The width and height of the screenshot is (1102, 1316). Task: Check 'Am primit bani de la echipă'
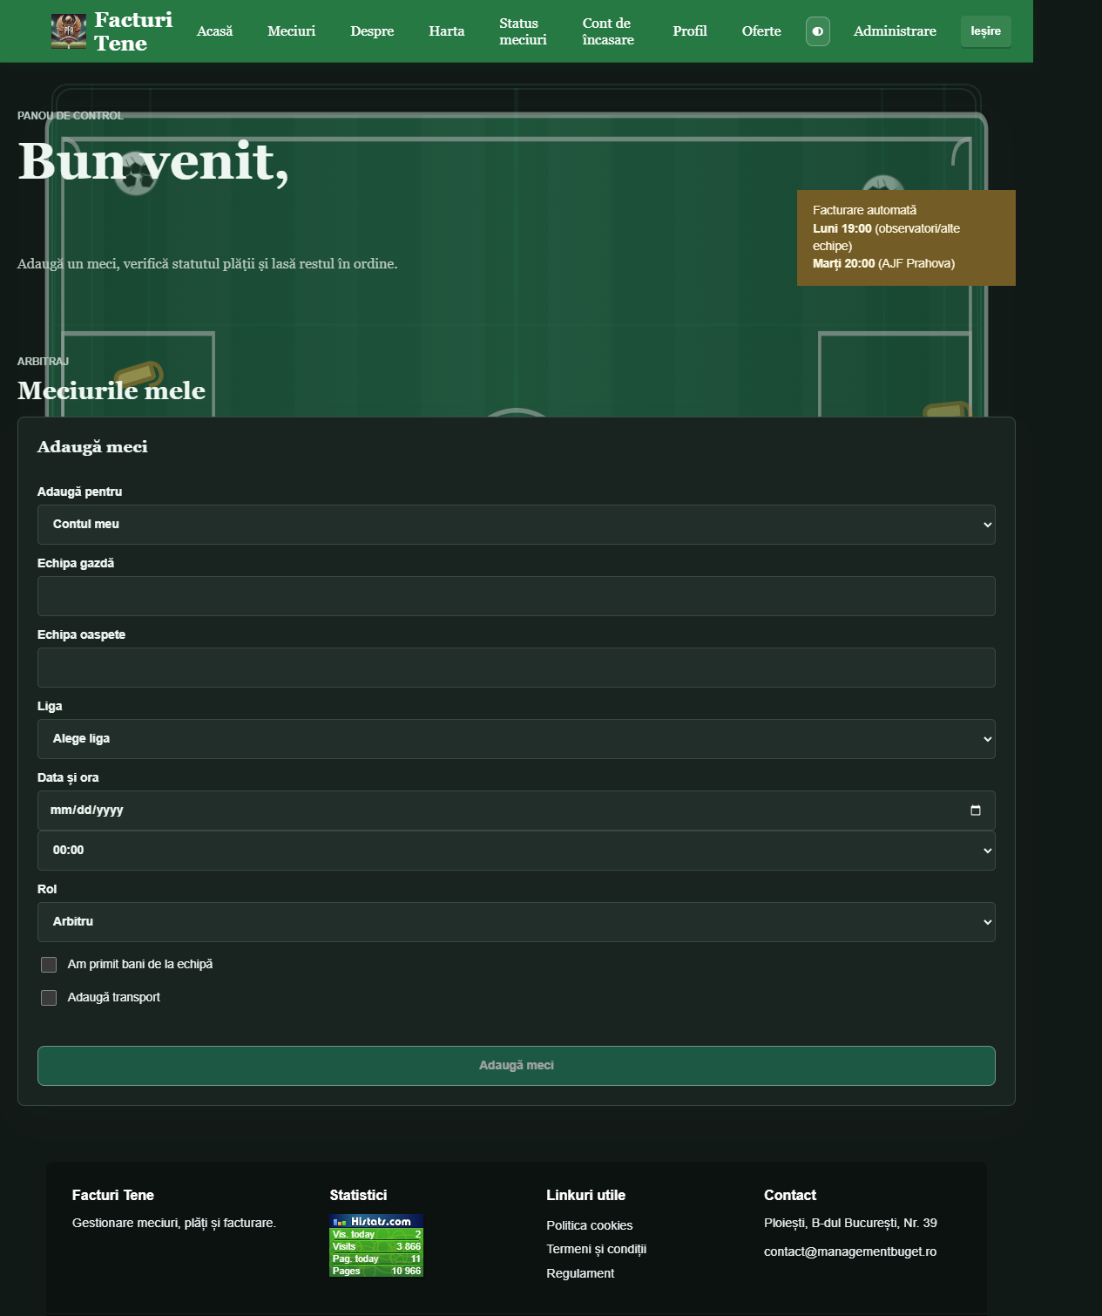pos(49,965)
